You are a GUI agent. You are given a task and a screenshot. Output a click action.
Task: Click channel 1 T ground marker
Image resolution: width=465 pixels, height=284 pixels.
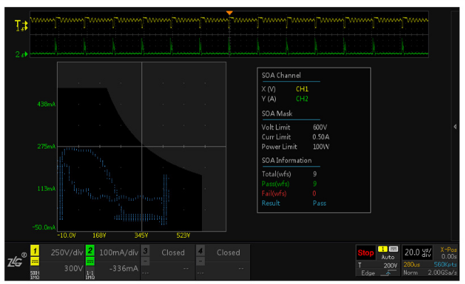[x=21, y=26]
